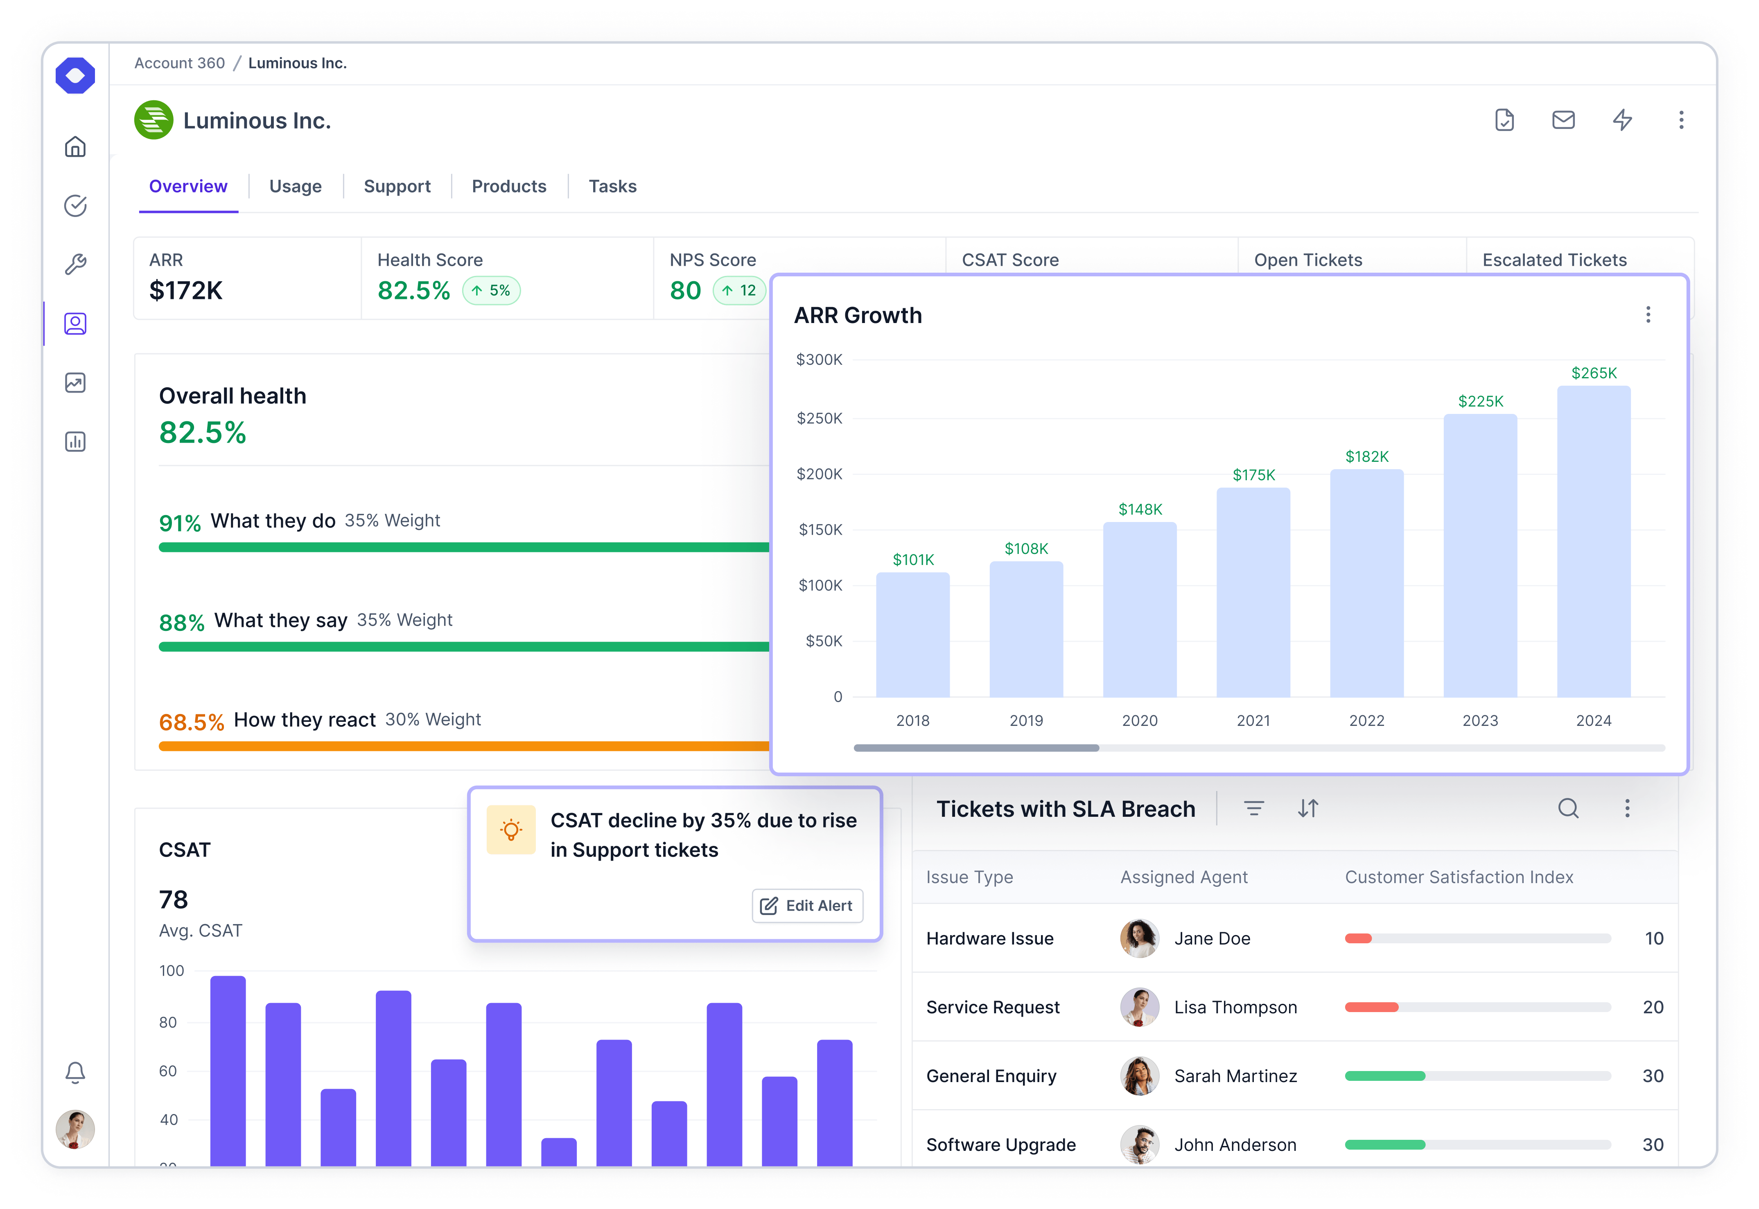Click the Health Score 5% increase badge
1759x1209 pixels.
pos(491,290)
